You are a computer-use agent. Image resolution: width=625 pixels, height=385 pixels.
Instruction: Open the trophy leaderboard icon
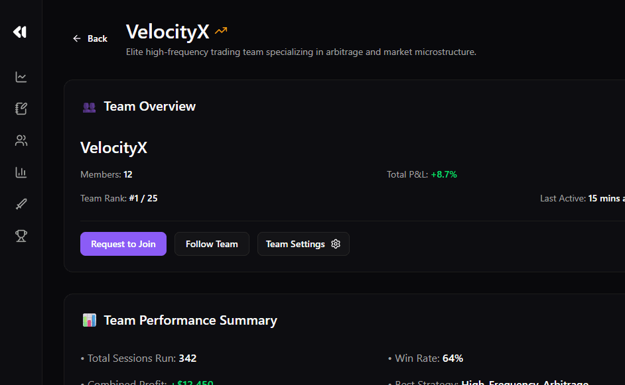[x=21, y=236]
